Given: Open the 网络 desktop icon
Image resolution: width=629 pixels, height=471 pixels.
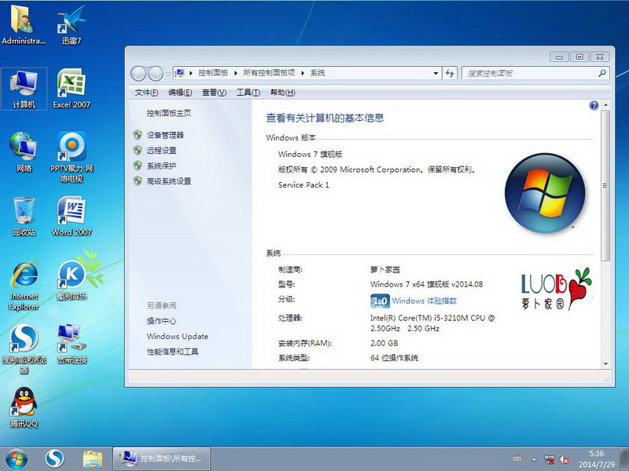Looking at the screenshot, I should (24, 152).
